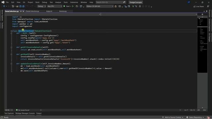Click the increase indent toolbar icon
212x119 pixels.
129,6
